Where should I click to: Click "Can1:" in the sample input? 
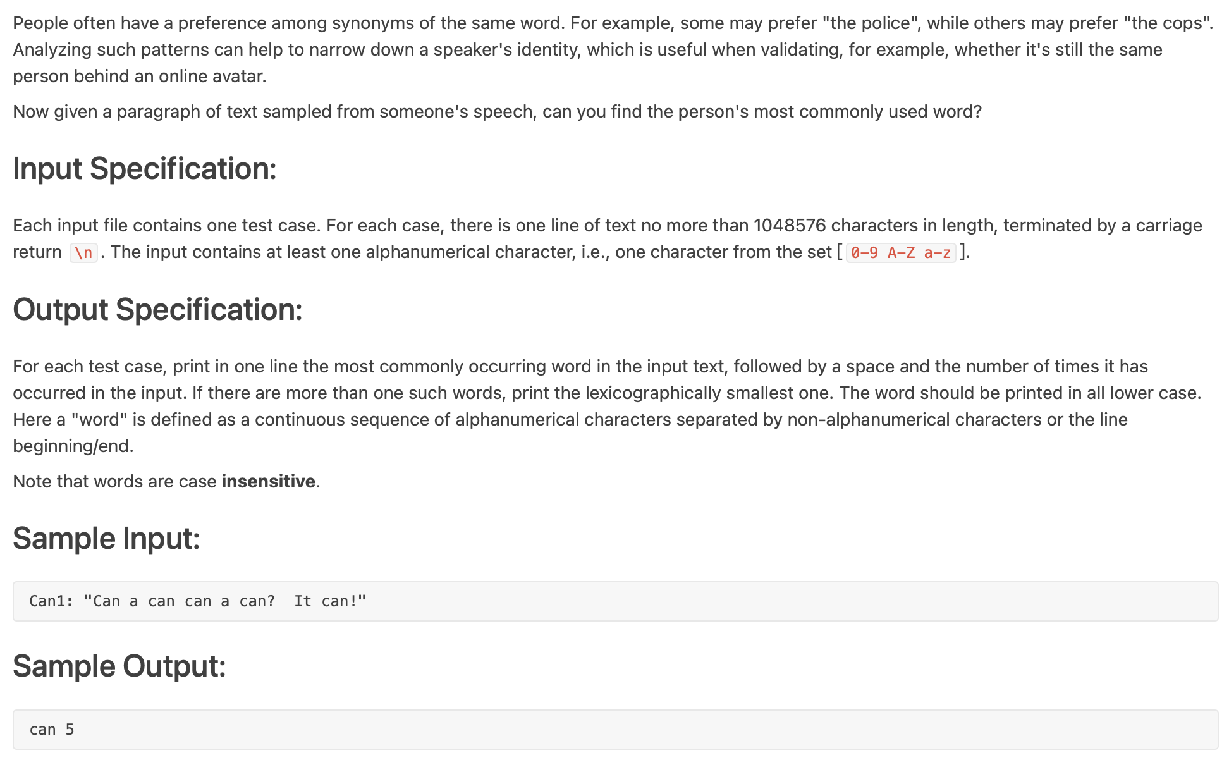[51, 601]
